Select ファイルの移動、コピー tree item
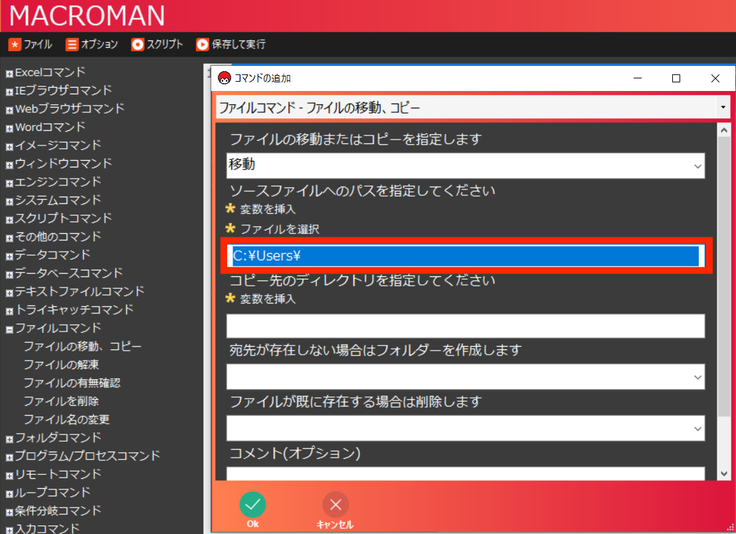 (82, 346)
